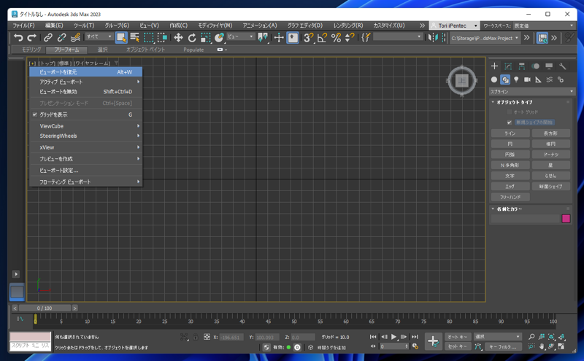
Task: Open the project path dropdown
Action: pos(485,38)
